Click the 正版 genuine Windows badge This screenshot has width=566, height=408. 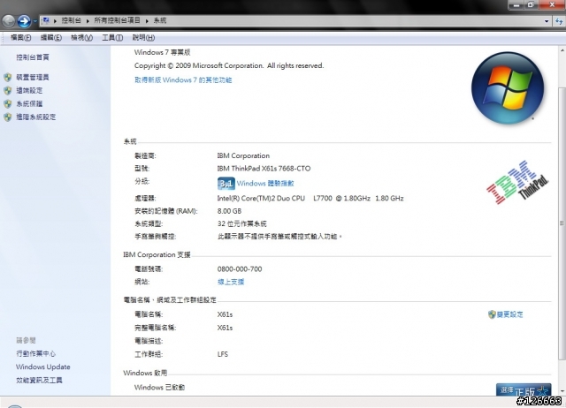tap(524, 389)
